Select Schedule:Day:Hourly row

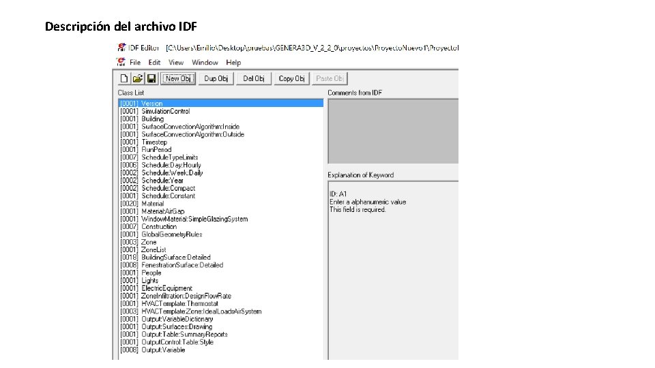point(221,165)
